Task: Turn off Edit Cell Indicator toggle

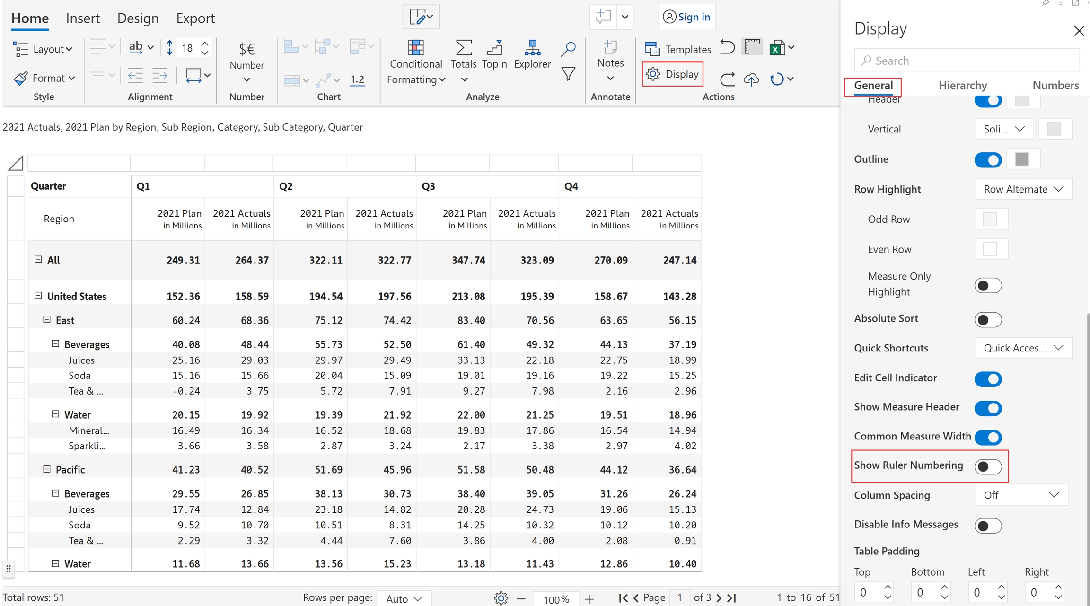Action: point(988,378)
